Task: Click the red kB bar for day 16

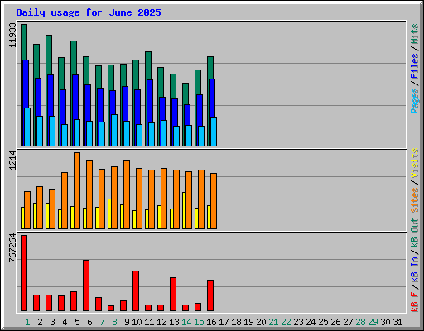Action: tap(210, 295)
